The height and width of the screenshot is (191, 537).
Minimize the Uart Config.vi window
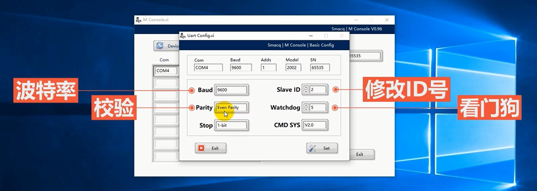click(311, 36)
